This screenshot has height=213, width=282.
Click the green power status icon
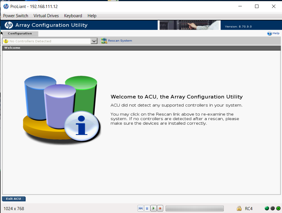(x=278, y=208)
